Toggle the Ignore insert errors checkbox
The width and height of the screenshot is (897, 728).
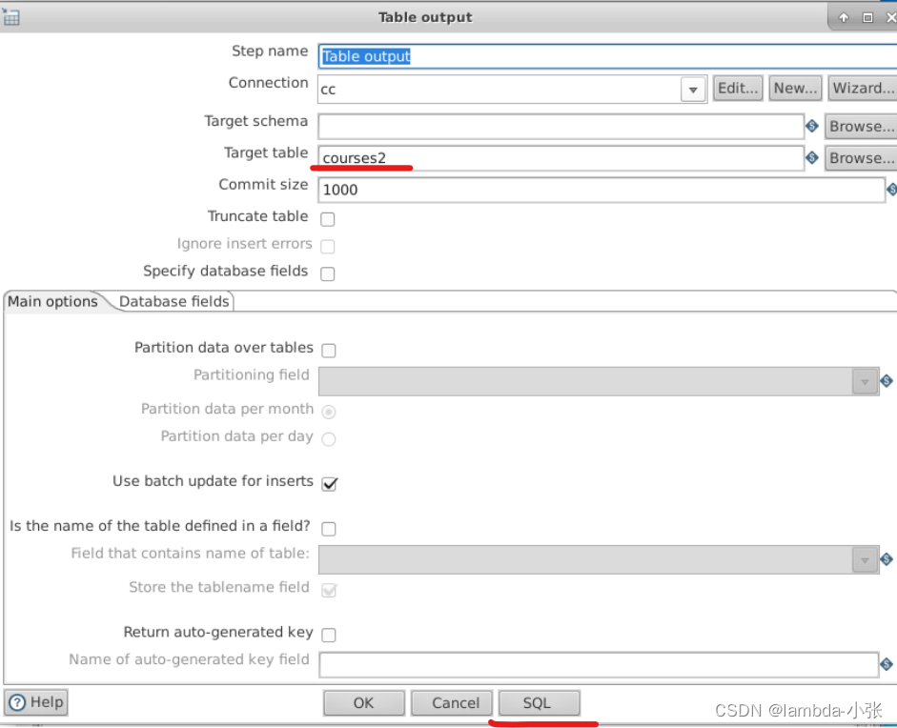pyautogui.click(x=328, y=246)
